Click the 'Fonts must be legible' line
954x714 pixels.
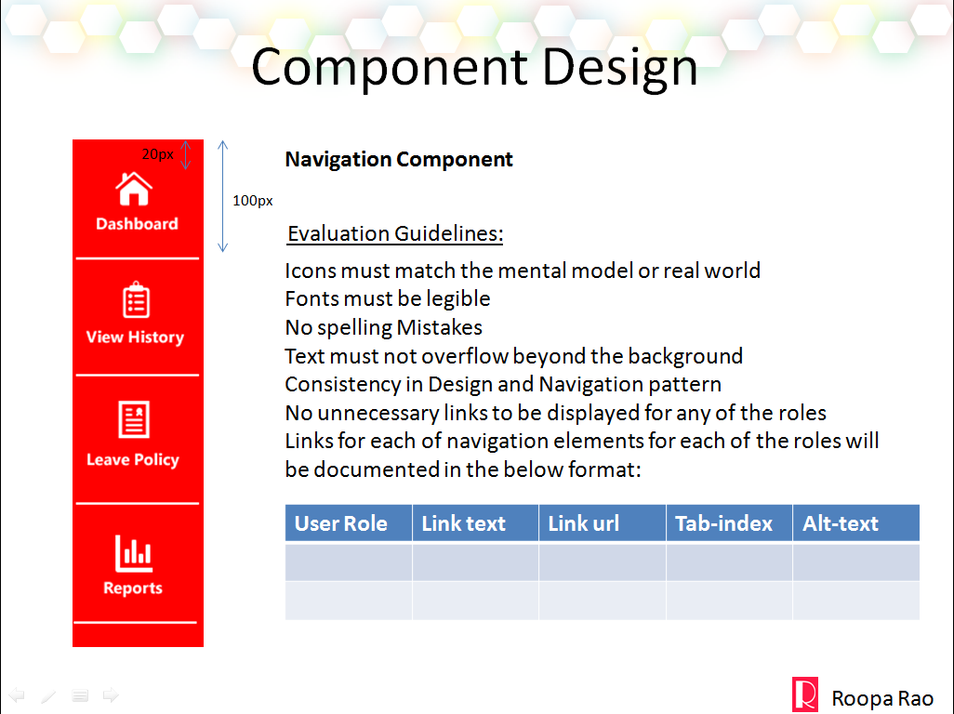tap(388, 298)
